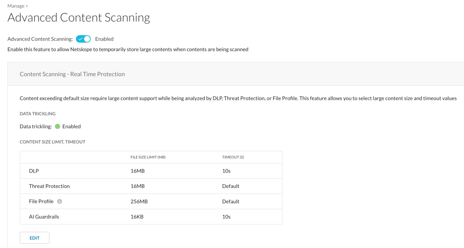The width and height of the screenshot is (464, 248).
Task: Click the DLP 16MB file size value
Action: (x=138, y=171)
